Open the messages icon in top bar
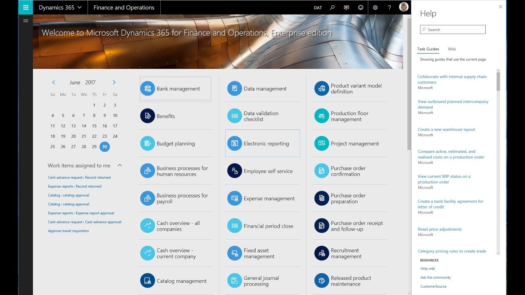Screen dimensions: 525x295 coord(347,7)
